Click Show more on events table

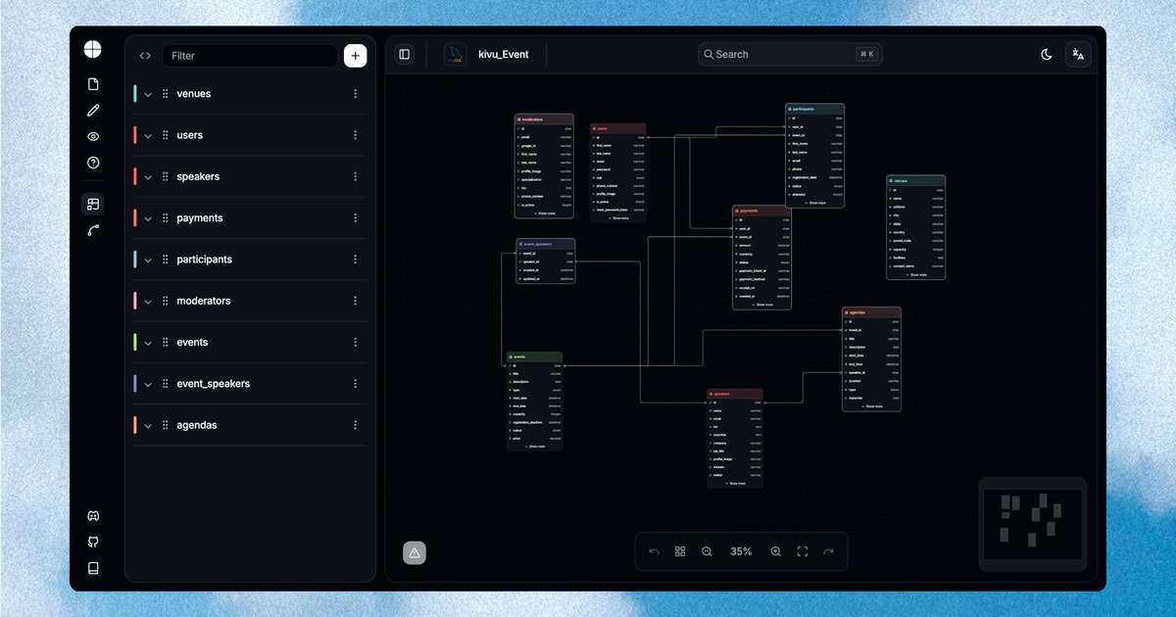[x=535, y=446]
